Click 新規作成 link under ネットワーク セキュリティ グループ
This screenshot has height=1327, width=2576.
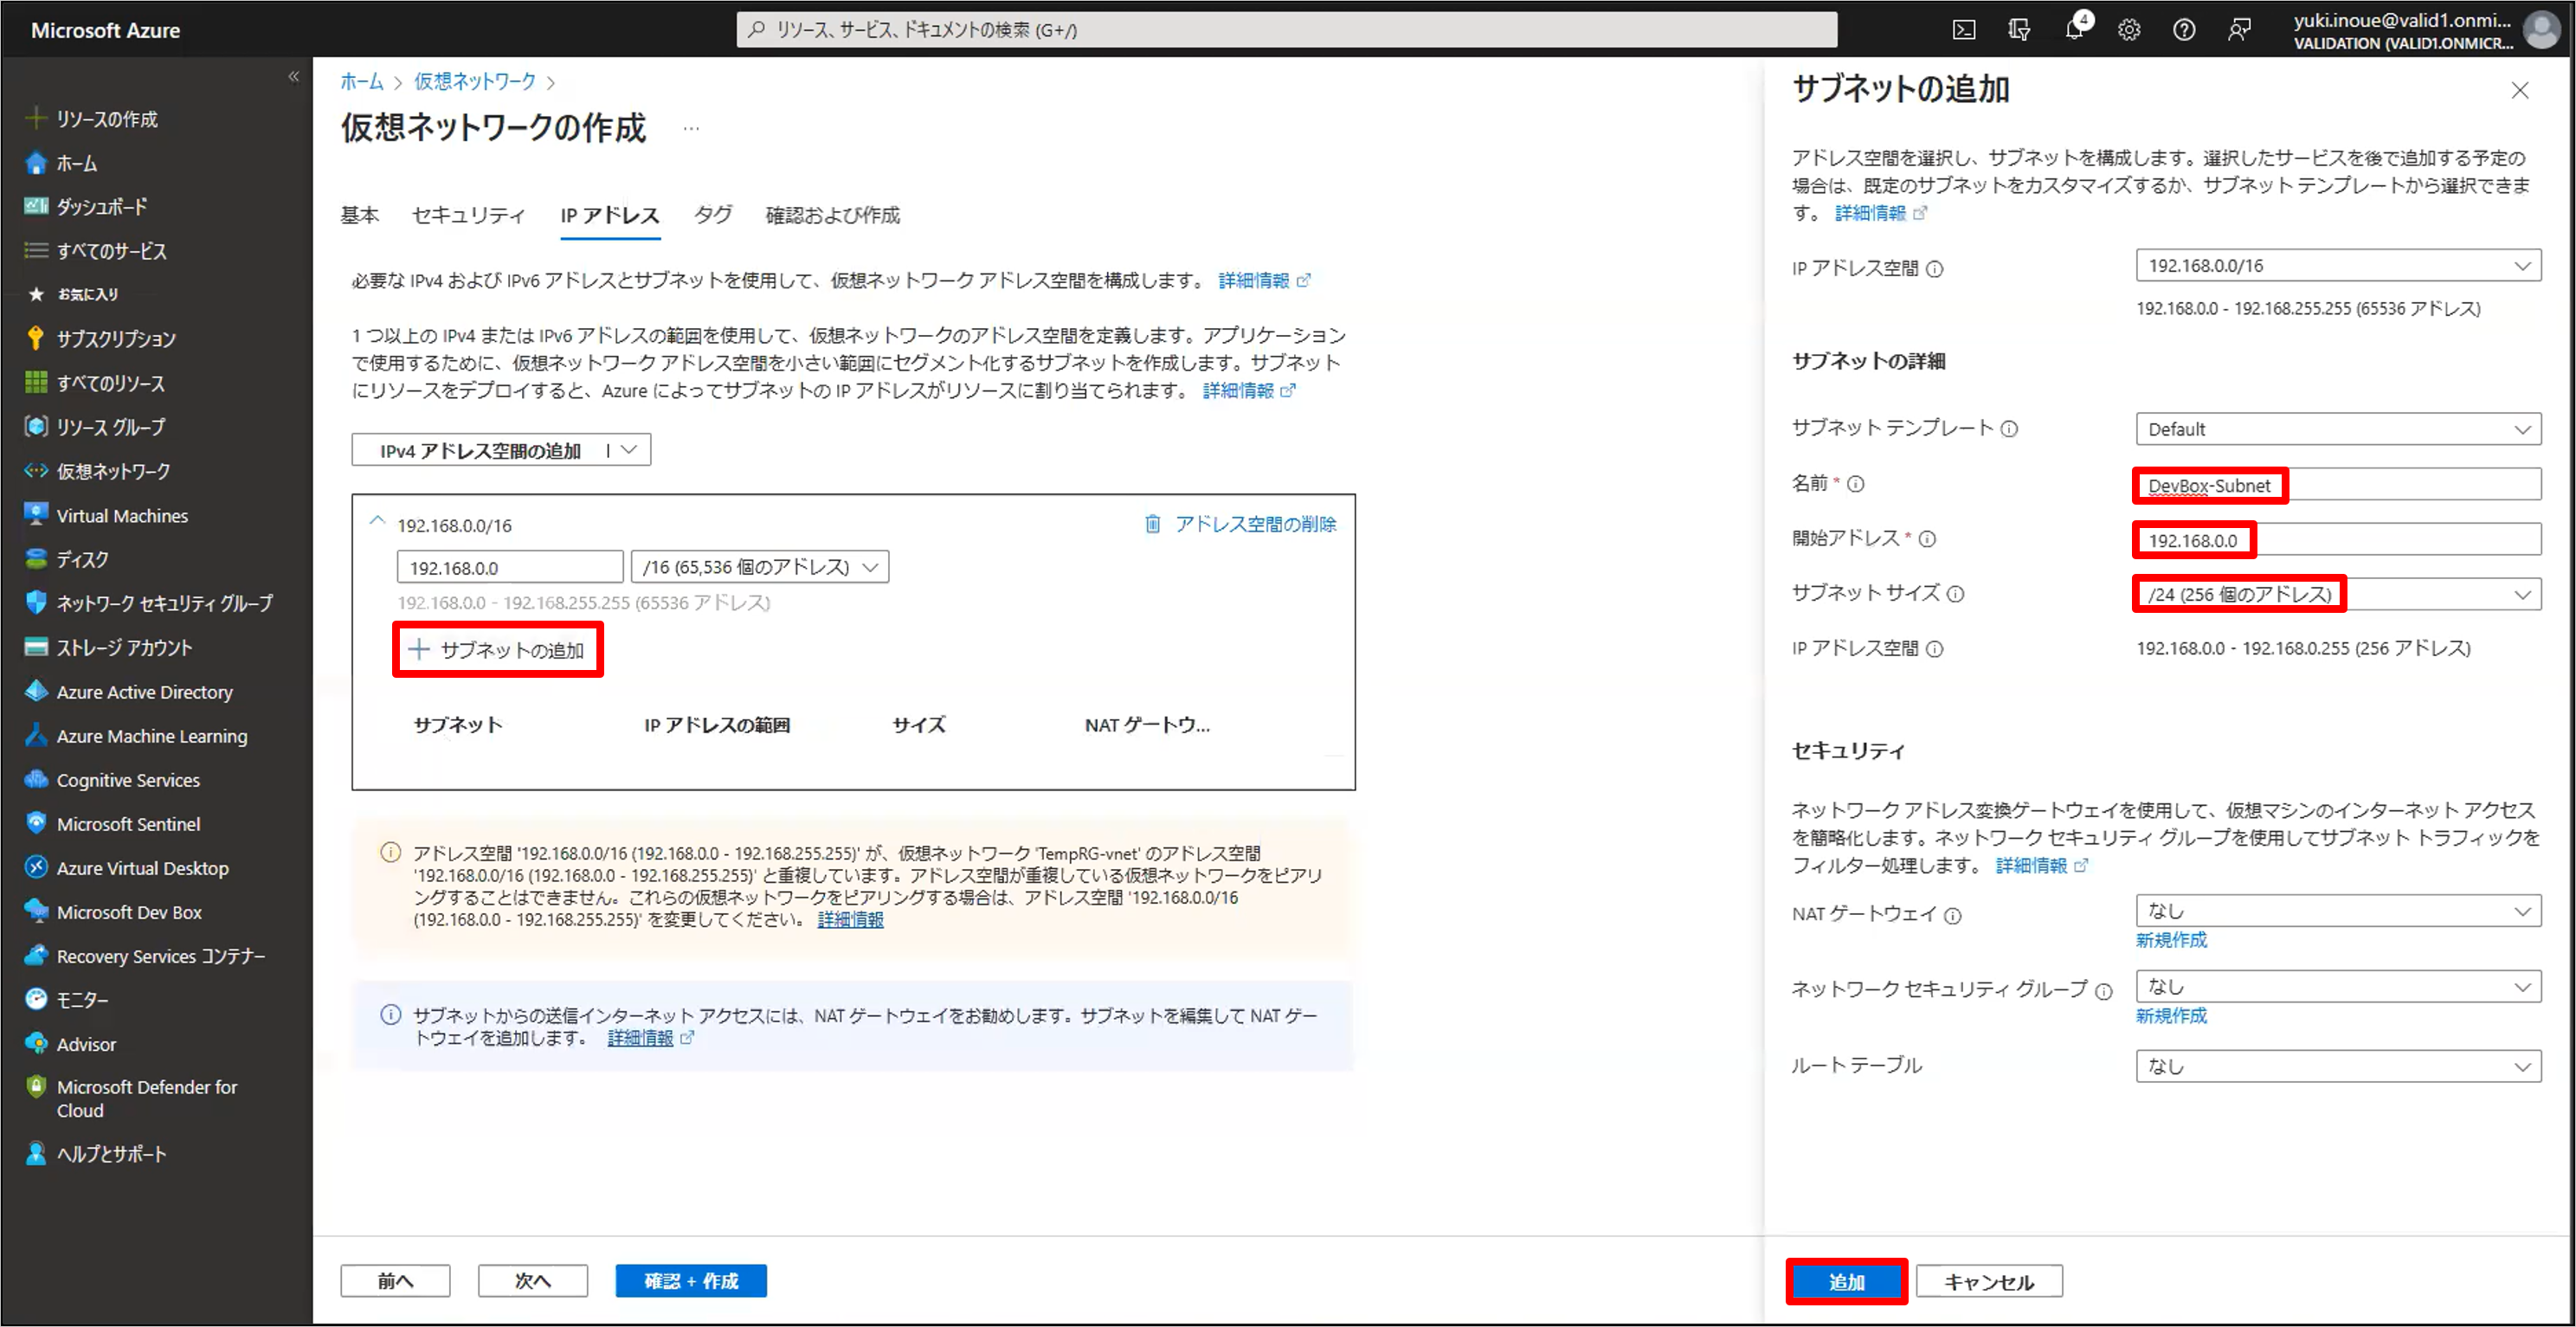[2171, 1015]
